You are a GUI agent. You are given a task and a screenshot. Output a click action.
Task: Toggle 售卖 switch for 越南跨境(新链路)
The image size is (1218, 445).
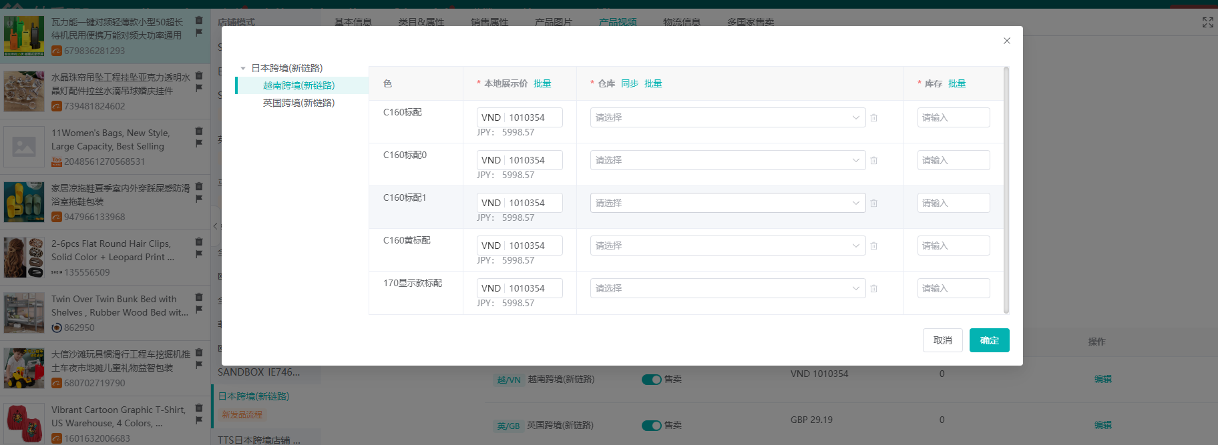click(x=651, y=380)
